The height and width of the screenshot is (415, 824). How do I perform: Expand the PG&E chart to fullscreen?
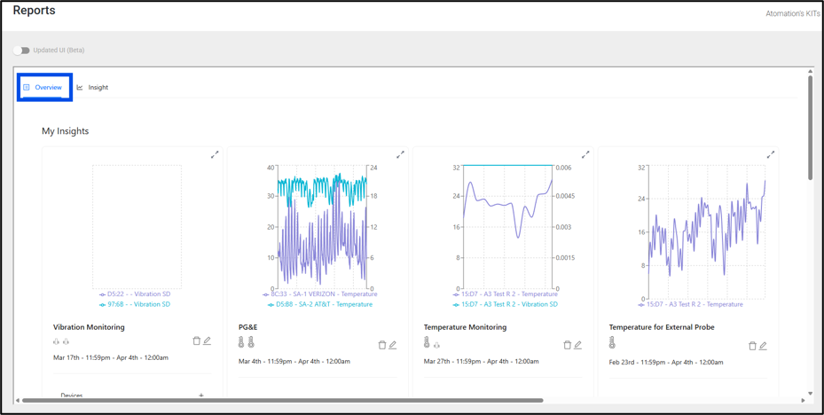400,154
